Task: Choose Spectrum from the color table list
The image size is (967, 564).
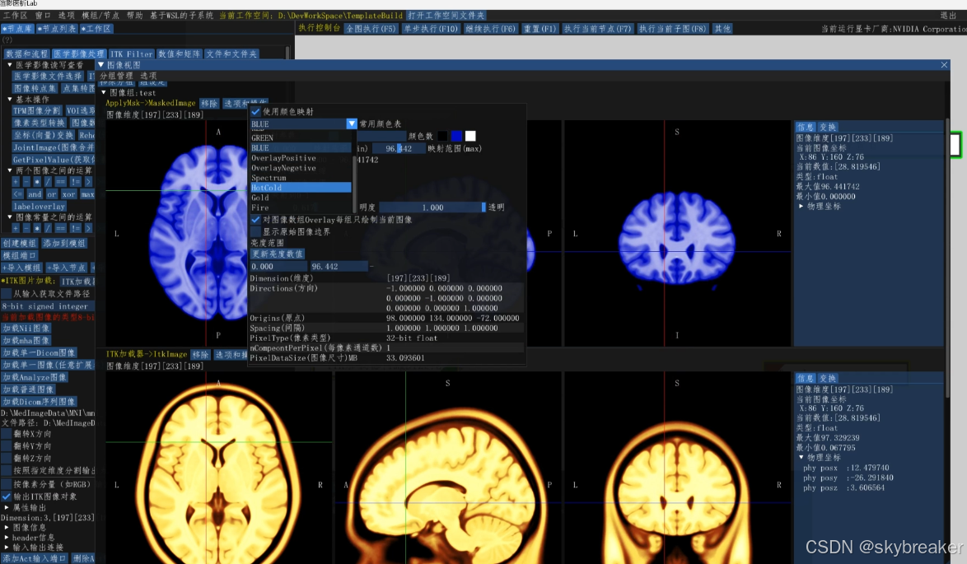Action: pos(301,178)
